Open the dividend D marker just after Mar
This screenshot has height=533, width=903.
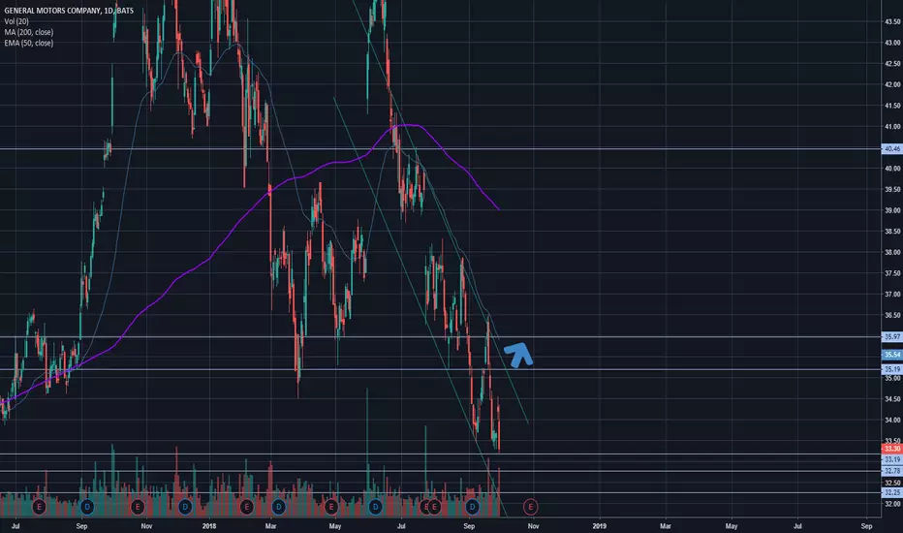tap(278, 507)
